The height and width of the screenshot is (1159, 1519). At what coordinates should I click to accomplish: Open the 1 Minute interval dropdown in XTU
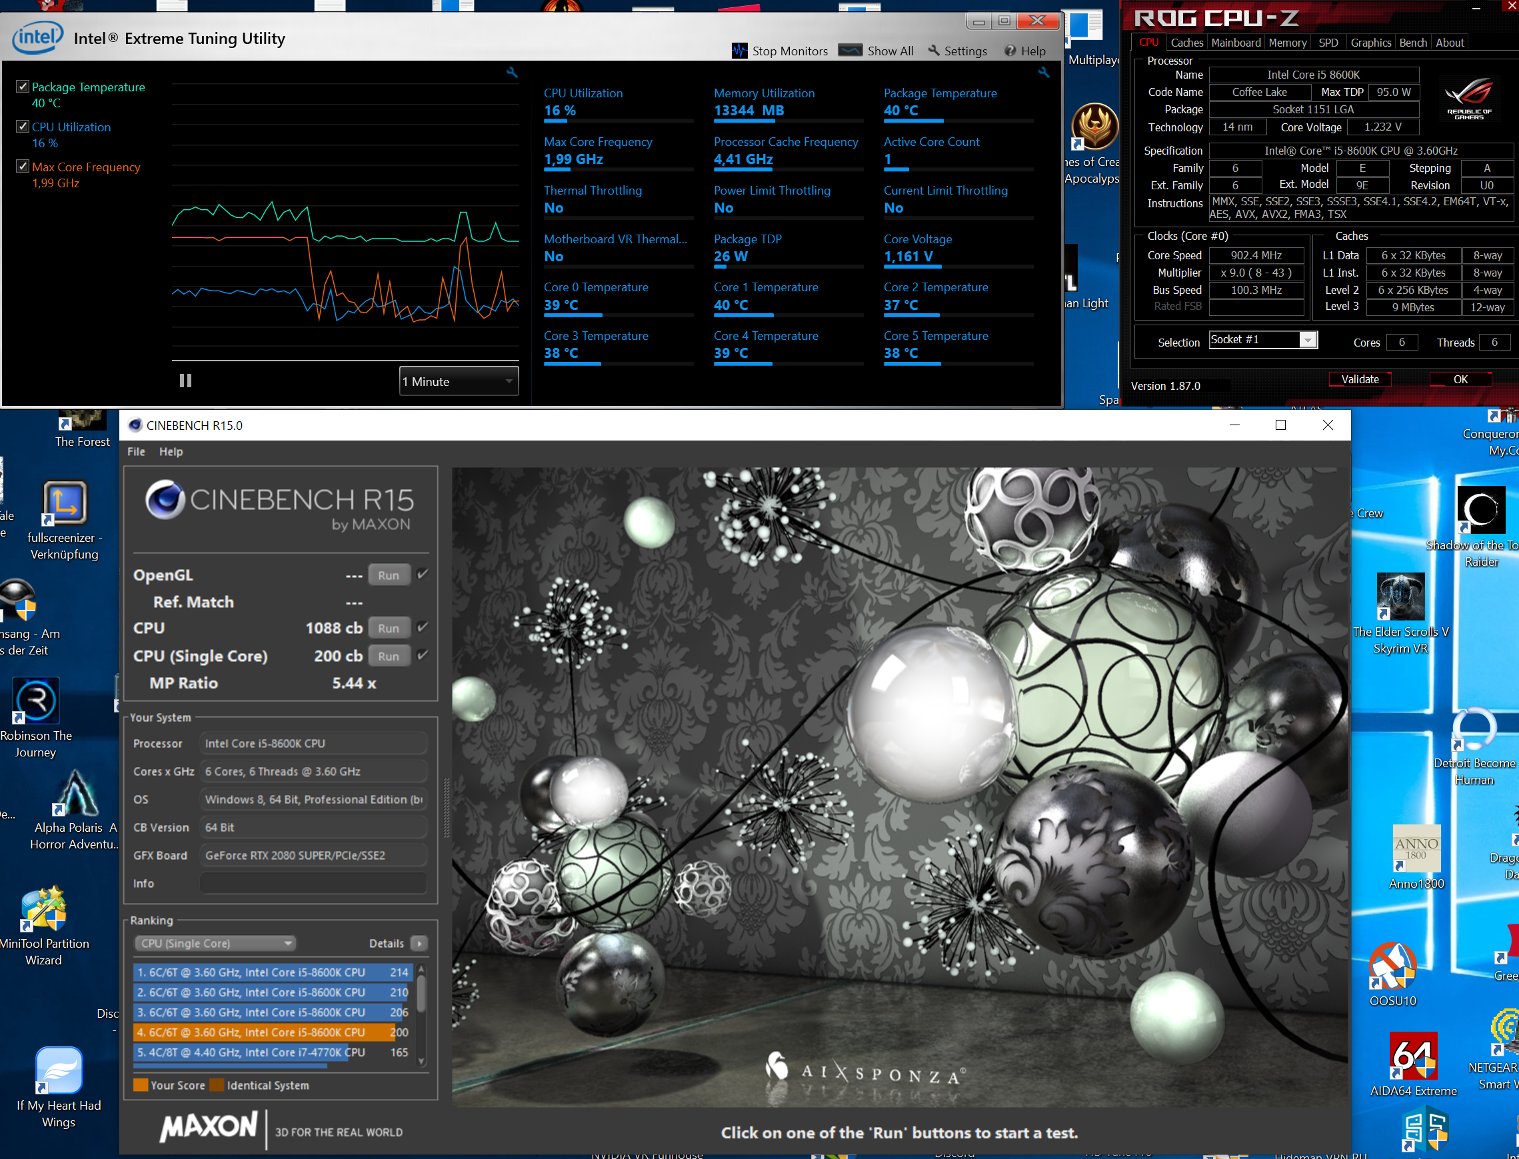tap(458, 381)
